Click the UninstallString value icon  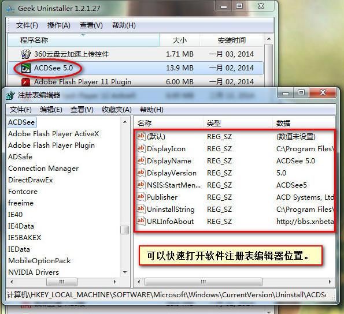pos(140,209)
